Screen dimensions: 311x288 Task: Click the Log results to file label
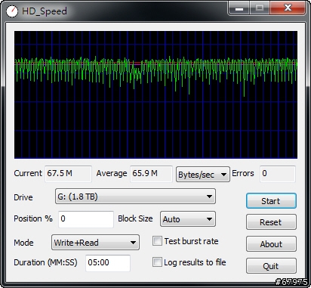(195, 262)
